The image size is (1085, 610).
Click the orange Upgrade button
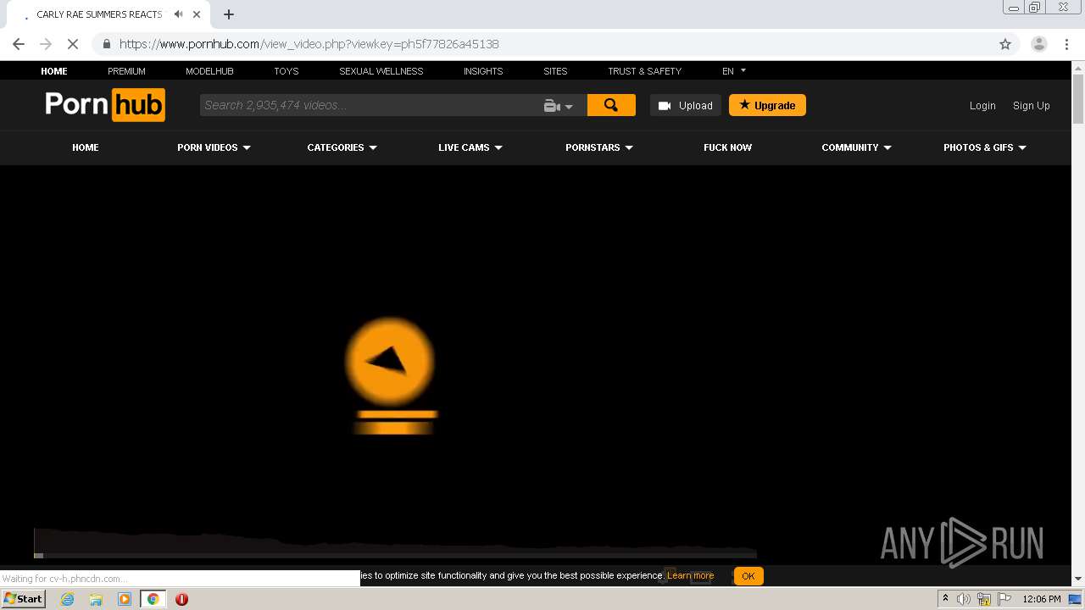(x=767, y=105)
